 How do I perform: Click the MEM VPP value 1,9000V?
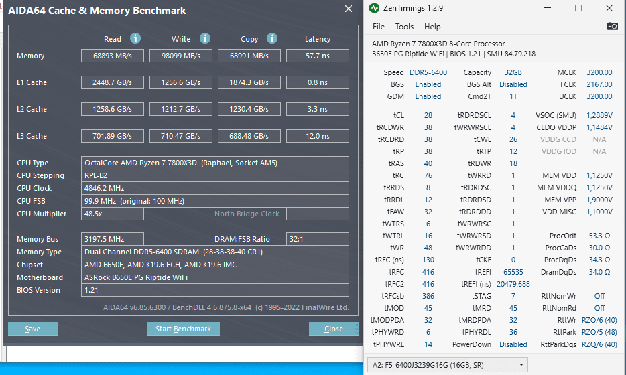coord(599,200)
